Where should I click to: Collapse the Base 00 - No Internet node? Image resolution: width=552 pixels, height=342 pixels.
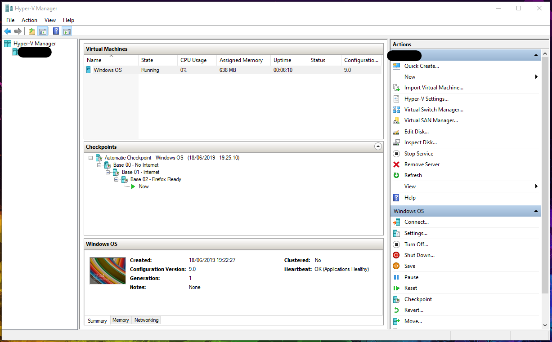(x=99, y=165)
